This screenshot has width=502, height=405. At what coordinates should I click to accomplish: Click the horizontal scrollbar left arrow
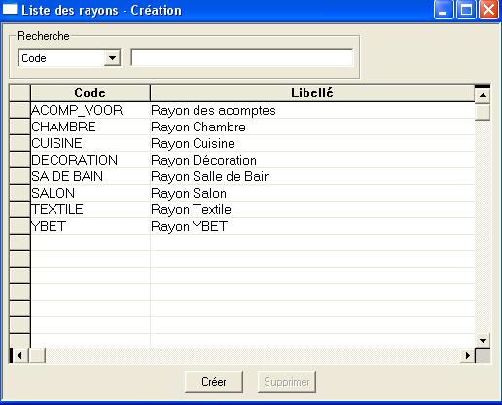point(19,355)
